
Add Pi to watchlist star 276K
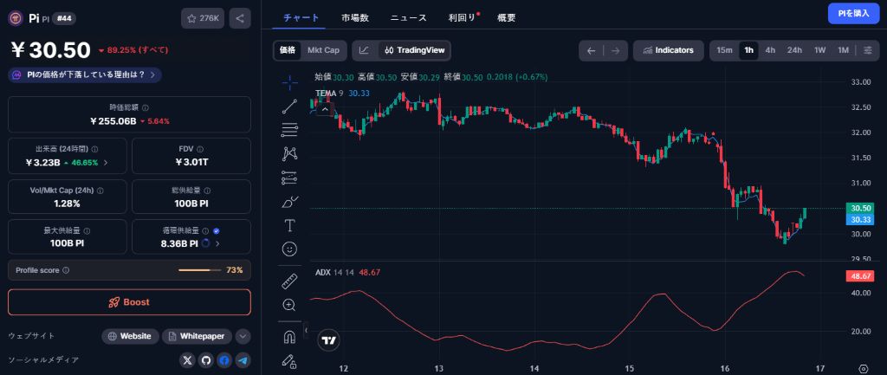click(203, 18)
